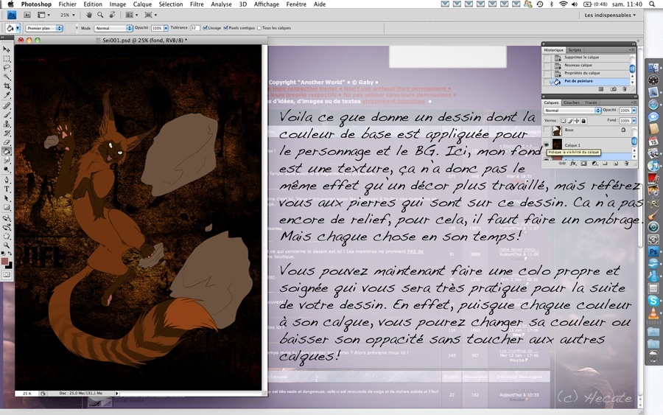The height and width of the screenshot is (415, 663).
Task: Click the background color swatch
Action: click(x=9, y=265)
